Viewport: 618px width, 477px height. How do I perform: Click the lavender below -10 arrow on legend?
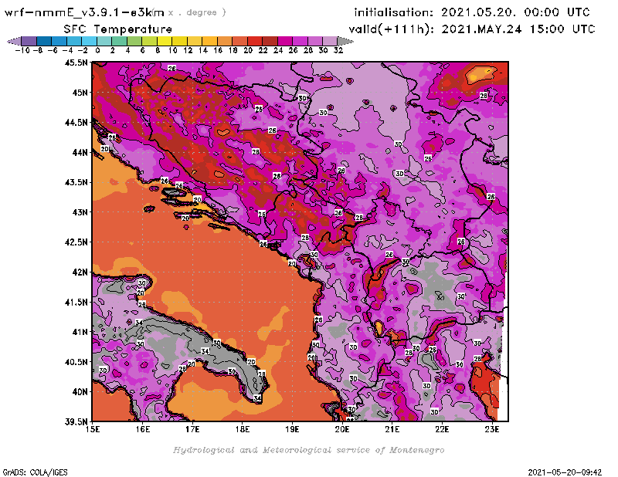click(14, 41)
